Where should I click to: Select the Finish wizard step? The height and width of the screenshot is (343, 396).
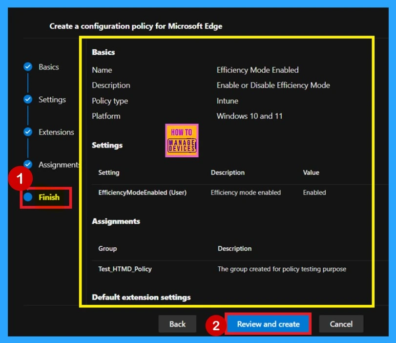click(49, 197)
